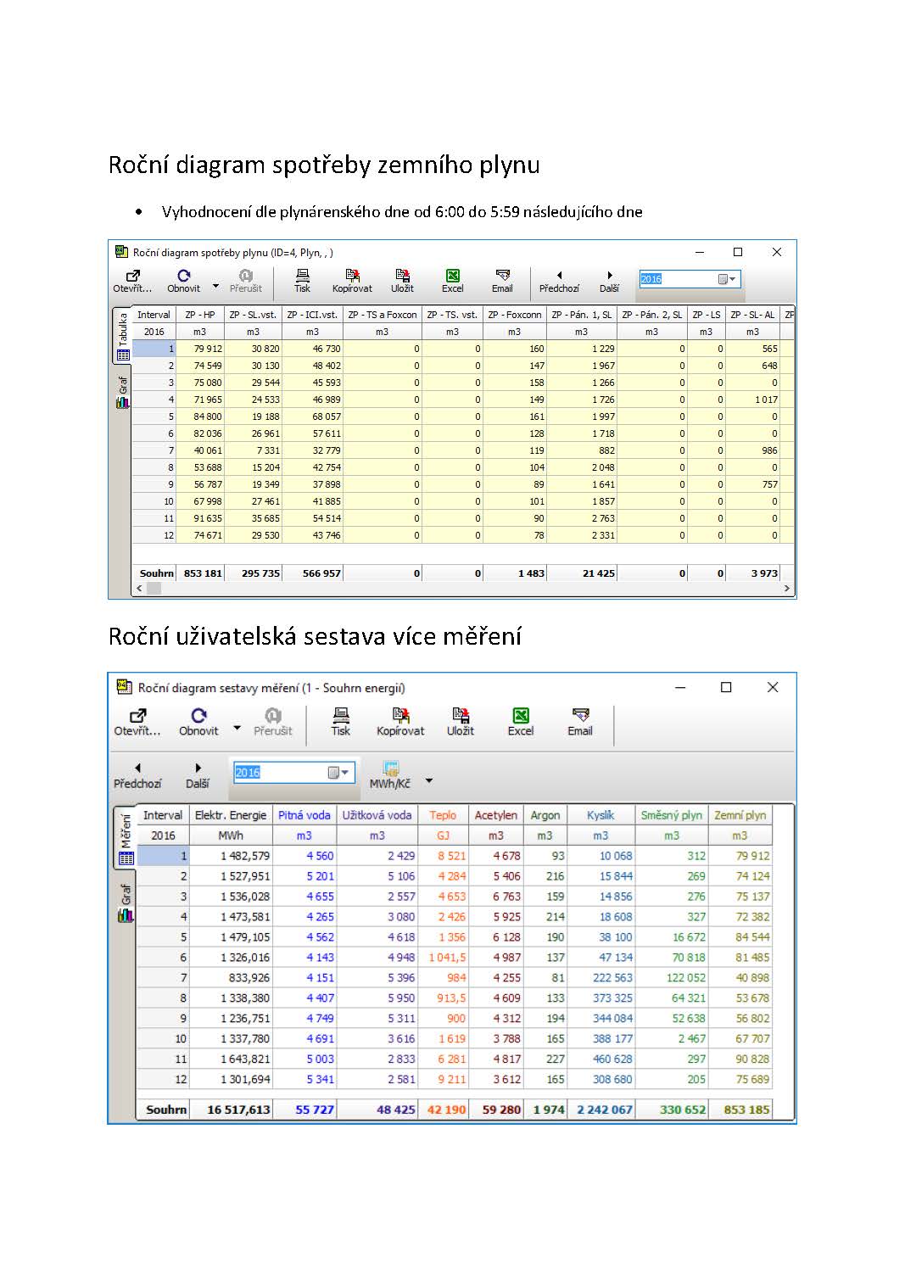905x1280 pixels.
Task: Select Kyslík column header
Action: [x=601, y=815]
